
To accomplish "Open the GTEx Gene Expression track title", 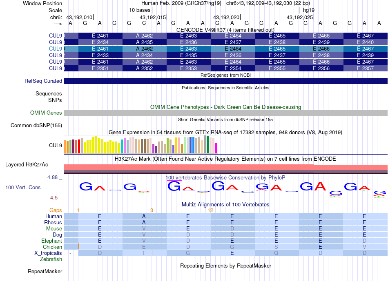I will click(225, 133).
